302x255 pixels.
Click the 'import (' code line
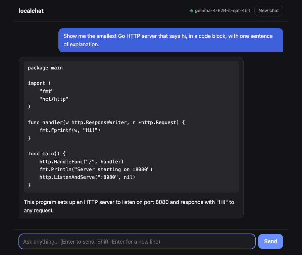tap(39, 83)
